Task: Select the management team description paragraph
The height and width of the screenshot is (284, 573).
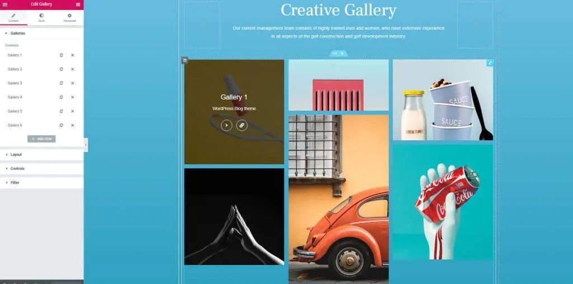Action: pos(339,32)
